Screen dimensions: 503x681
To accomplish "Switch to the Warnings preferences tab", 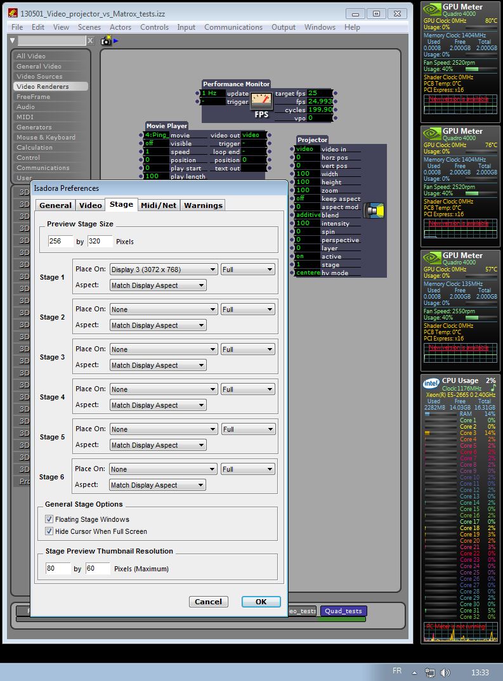I will pyautogui.click(x=203, y=205).
